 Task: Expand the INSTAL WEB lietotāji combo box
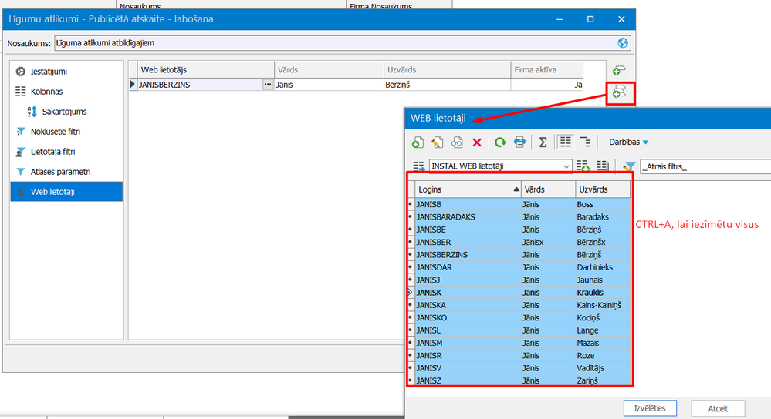tap(566, 166)
